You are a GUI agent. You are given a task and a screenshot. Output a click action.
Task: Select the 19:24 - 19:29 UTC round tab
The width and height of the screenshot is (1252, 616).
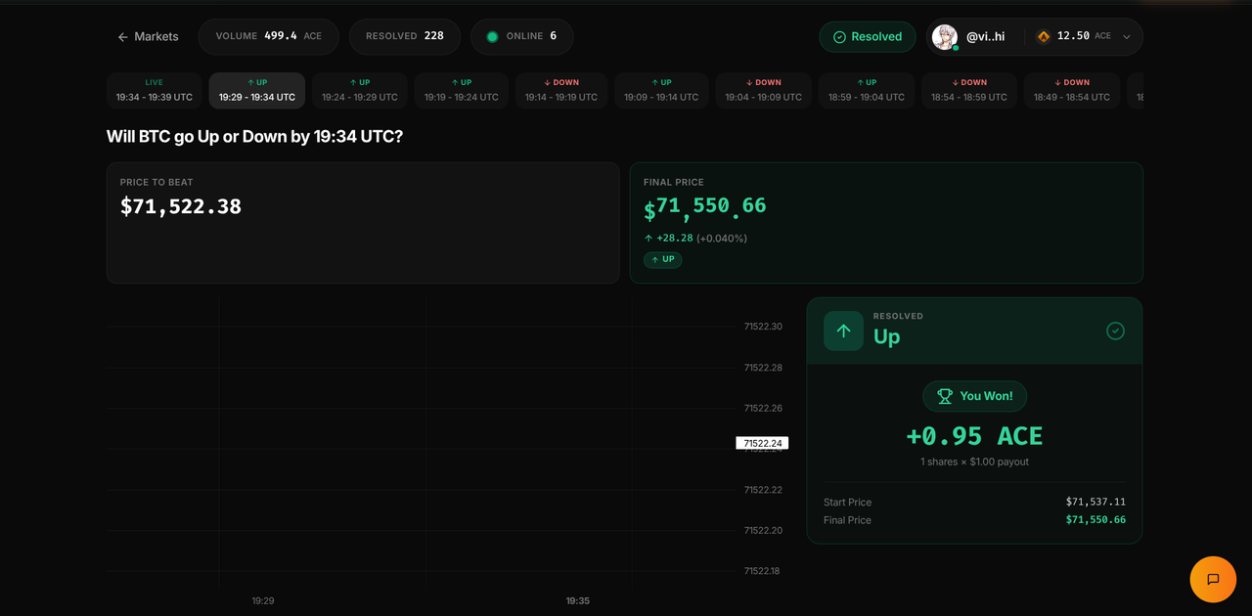pos(360,90)
